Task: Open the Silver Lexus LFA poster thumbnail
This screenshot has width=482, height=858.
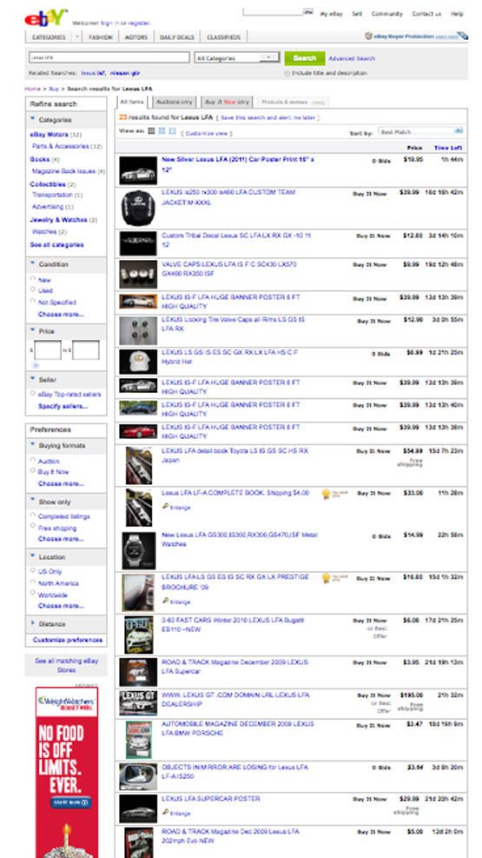Action: click(x=138, y=170)
